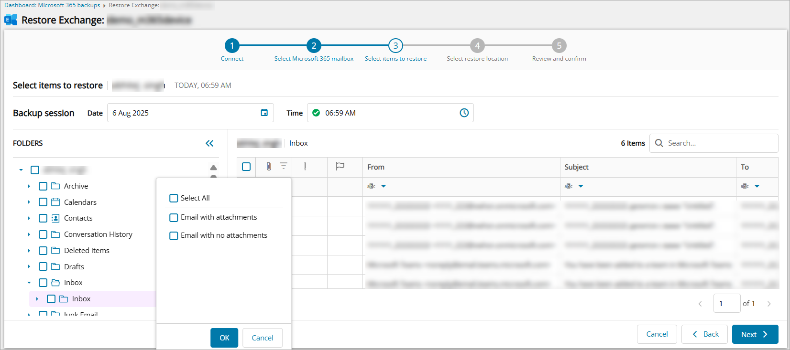Viewport: 790px width, 350px height.
Task: Tick Email with no attachments checkbox
Action: [174, 235]
